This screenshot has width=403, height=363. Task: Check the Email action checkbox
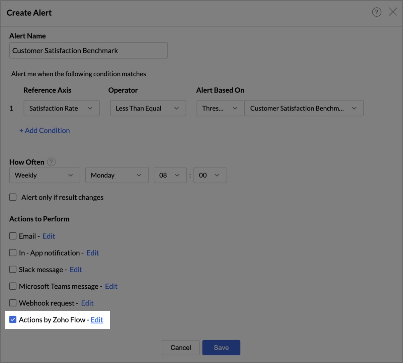(13, 236)
